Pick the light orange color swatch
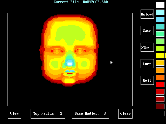This screenshot has height=124, width=166. point(160,70)
